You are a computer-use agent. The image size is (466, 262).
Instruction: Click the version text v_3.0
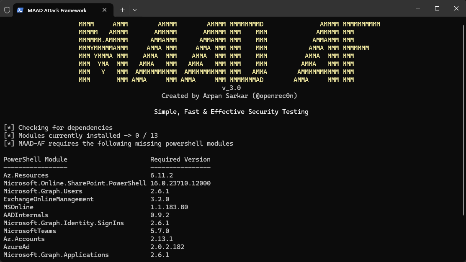click(232, 88)
